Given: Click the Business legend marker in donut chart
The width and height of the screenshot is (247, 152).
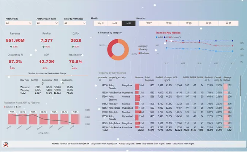Looking at the screenshot, I should tap(139, 53).
